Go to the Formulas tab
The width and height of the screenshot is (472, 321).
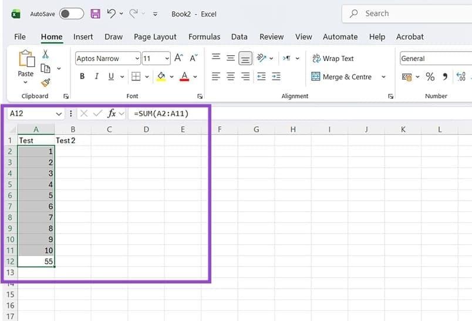coord(204,37)
